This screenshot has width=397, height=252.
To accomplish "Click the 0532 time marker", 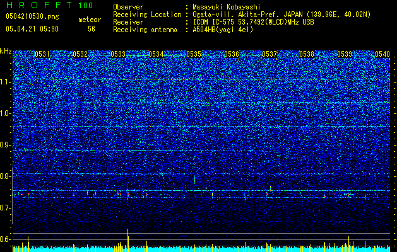I will coord(80,54).
